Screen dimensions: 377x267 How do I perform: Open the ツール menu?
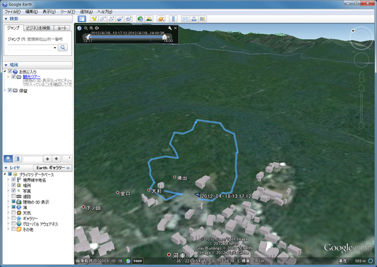coord(68,11)
